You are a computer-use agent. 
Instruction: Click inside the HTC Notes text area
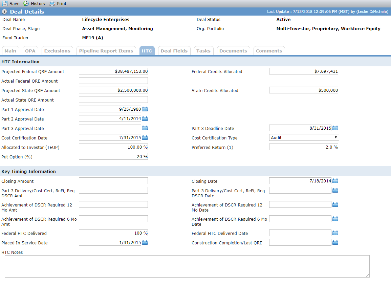(187, 266)
